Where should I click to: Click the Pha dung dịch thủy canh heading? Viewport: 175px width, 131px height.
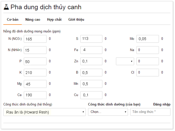point(46,7)
